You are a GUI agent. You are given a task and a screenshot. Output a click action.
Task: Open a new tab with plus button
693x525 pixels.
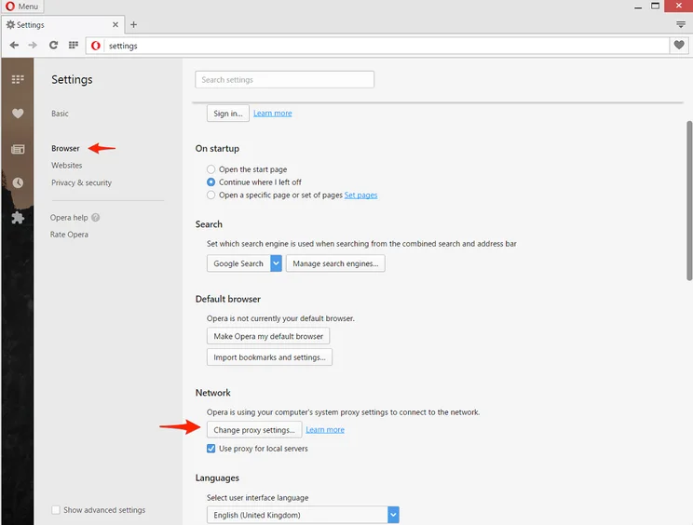(133, 25)
